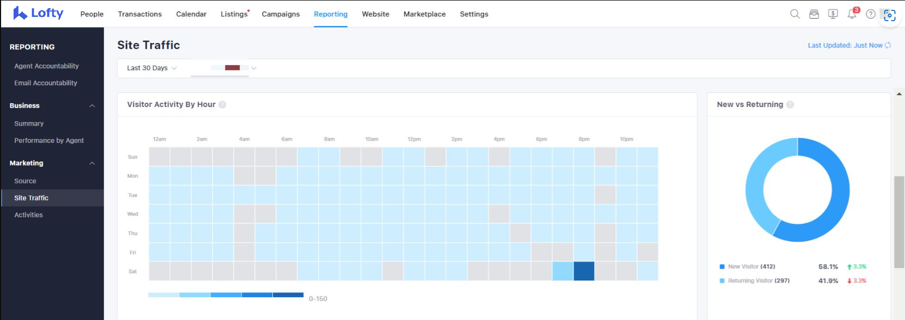
Task: Open Listings in the top navigation
Action: [234, 14]
